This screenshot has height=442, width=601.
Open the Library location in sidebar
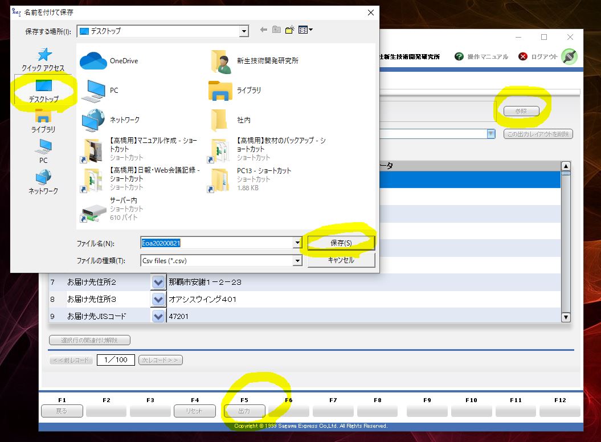[43, 121]
